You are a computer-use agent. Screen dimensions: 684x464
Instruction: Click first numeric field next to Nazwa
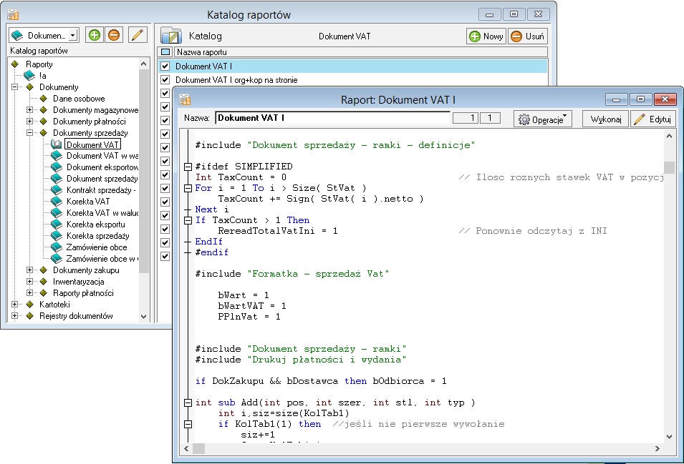[x=466, y=118]
